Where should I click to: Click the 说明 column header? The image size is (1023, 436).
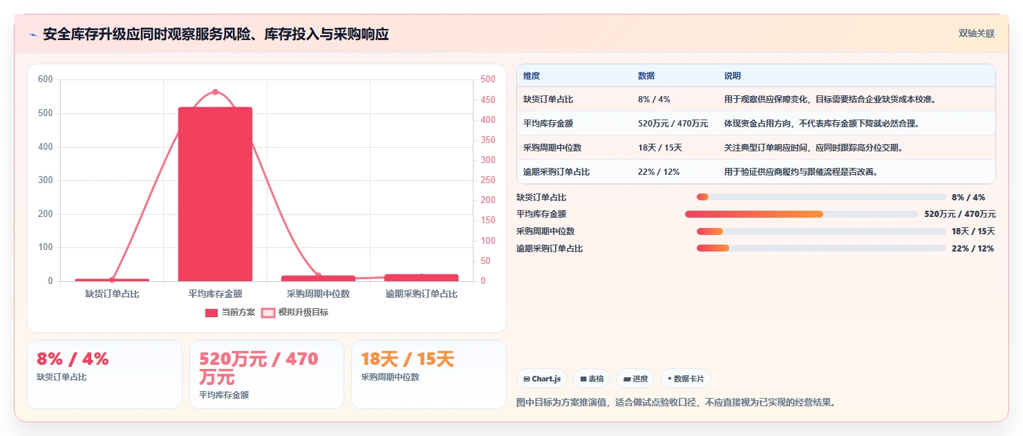732,76
